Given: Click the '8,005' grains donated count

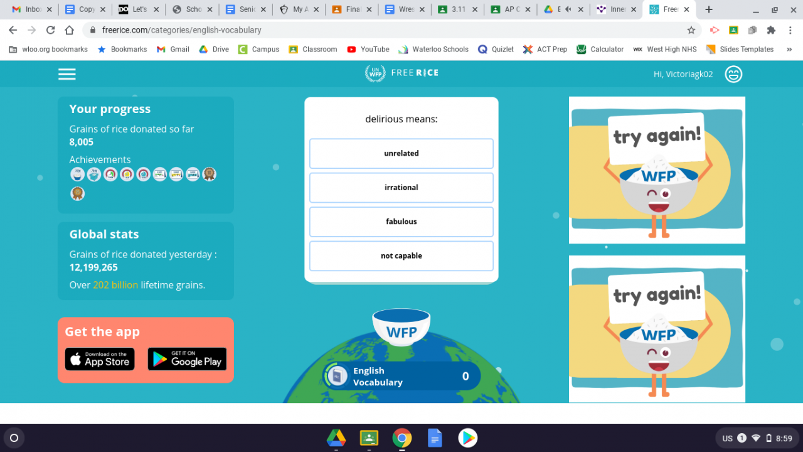Looking at the screenshot, I should coord(82,142).
